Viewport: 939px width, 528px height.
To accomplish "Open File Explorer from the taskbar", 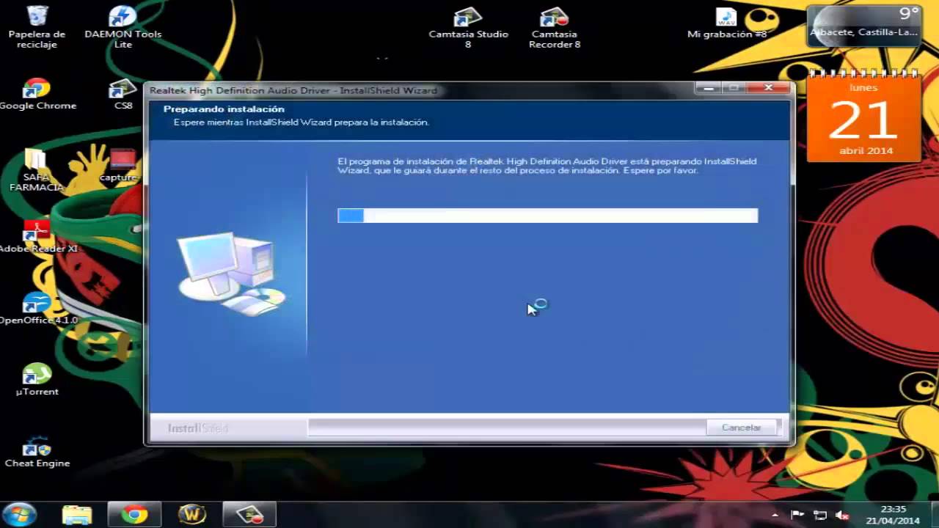I will tap(77, 515).
